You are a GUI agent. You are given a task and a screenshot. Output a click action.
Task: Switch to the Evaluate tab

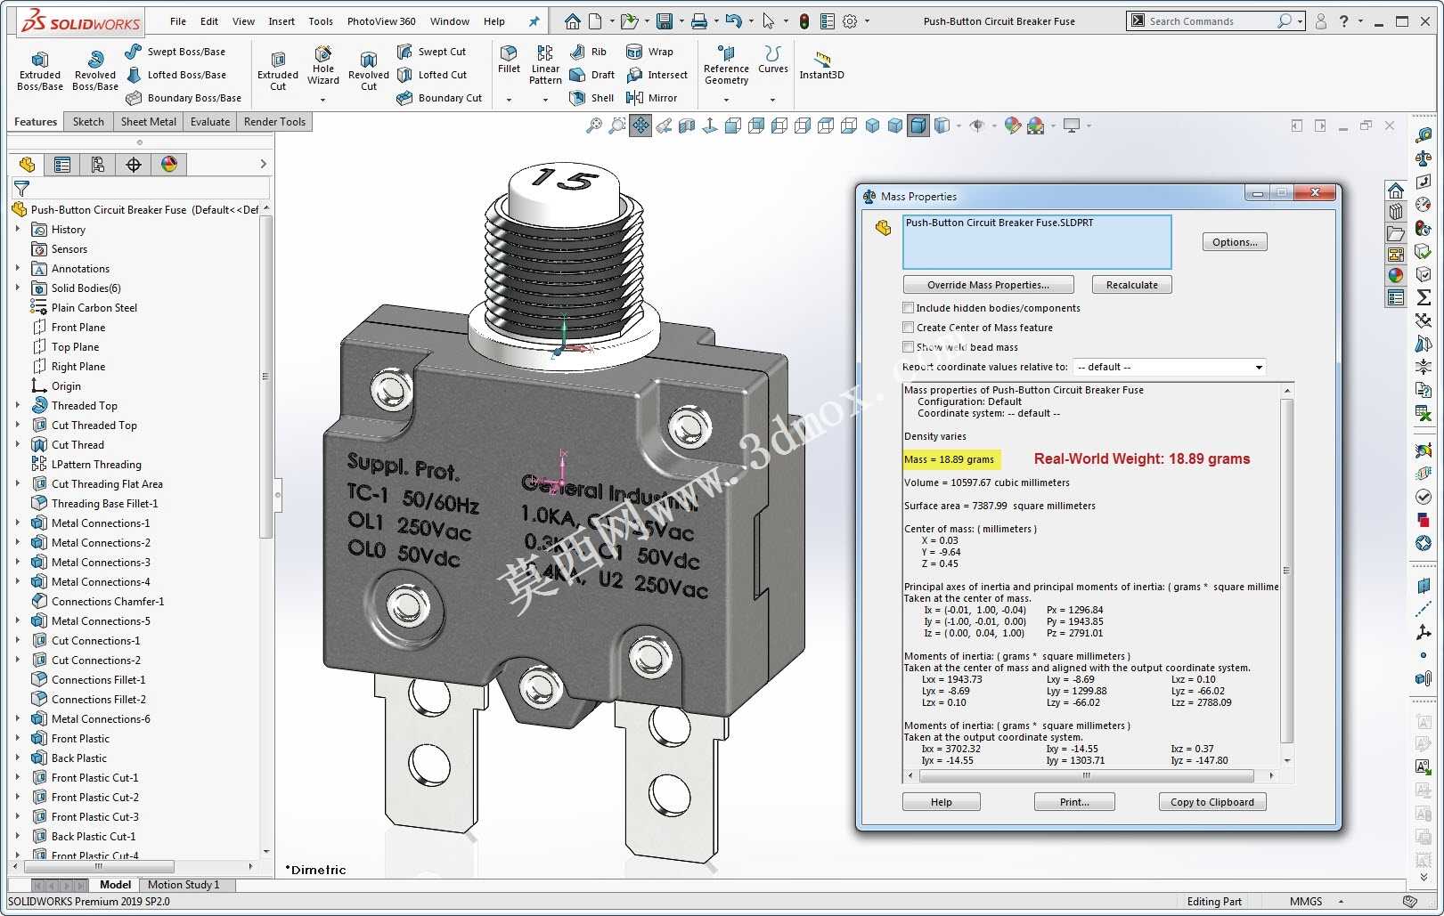(210, 122)
